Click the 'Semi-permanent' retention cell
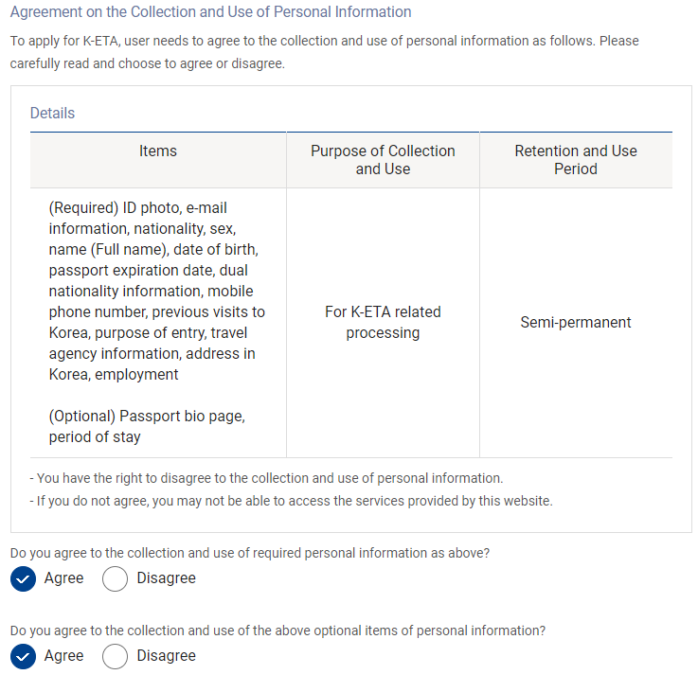The image size is (698, 675). point(576,322)
